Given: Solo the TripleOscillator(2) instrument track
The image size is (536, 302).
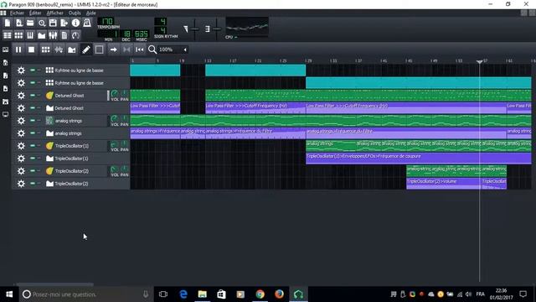Looking at the screenshot, I should point(39,170).
